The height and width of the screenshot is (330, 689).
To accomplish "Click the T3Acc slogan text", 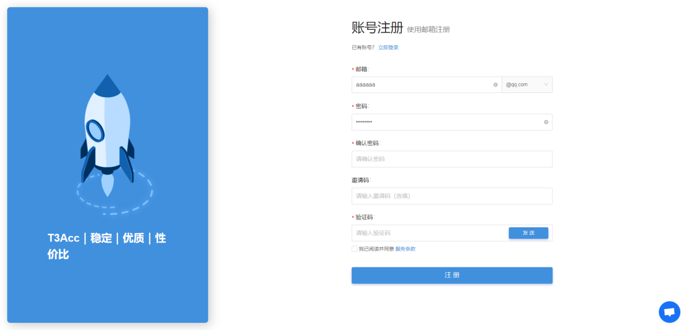I will tap(107, 246).
